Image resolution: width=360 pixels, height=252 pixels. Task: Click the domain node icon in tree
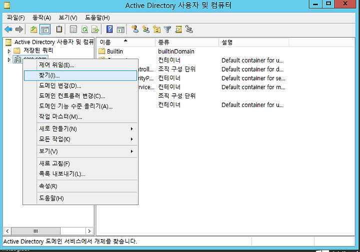click(17, 59)
